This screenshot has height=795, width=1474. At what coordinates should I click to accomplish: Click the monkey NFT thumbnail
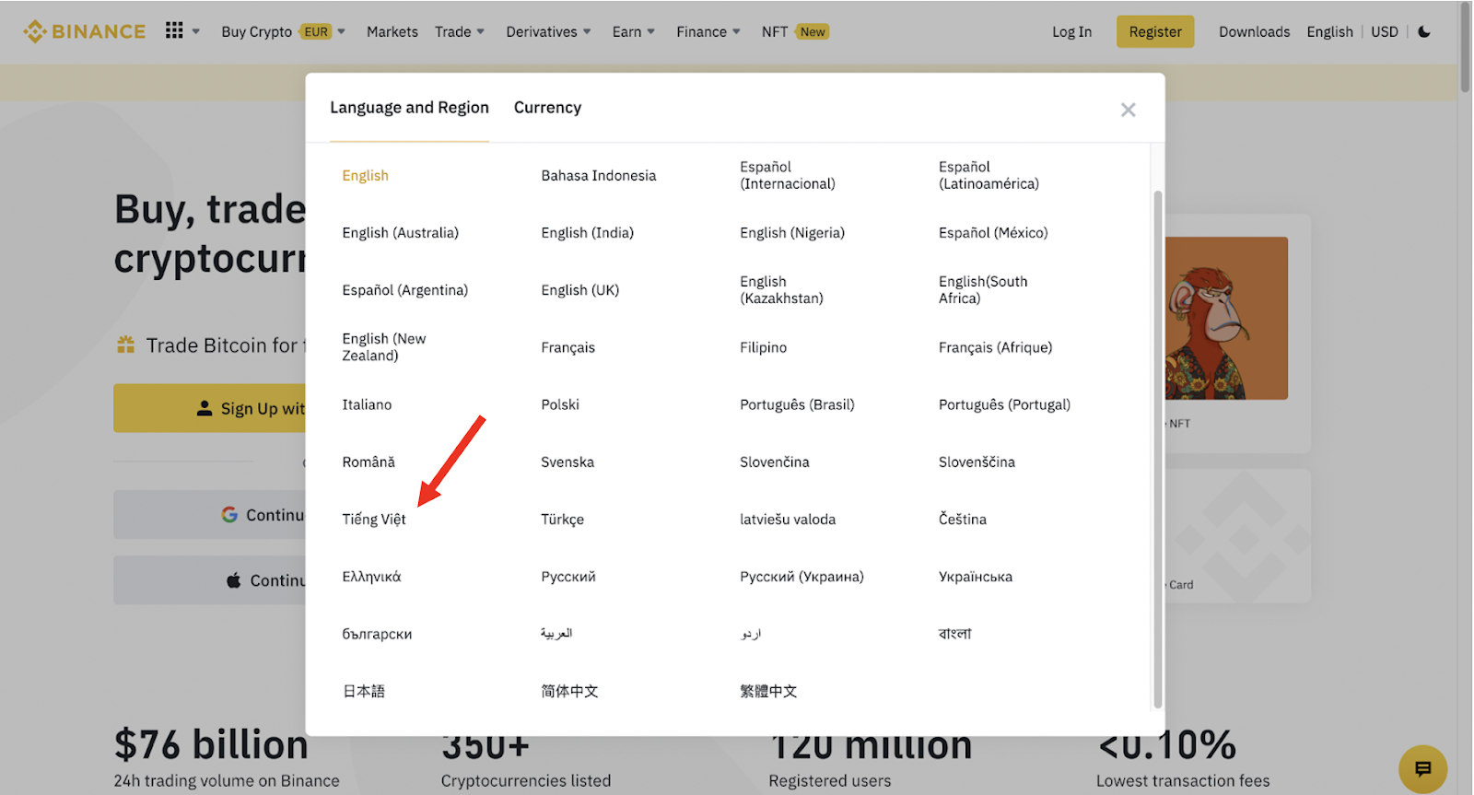click(1226, 318)
